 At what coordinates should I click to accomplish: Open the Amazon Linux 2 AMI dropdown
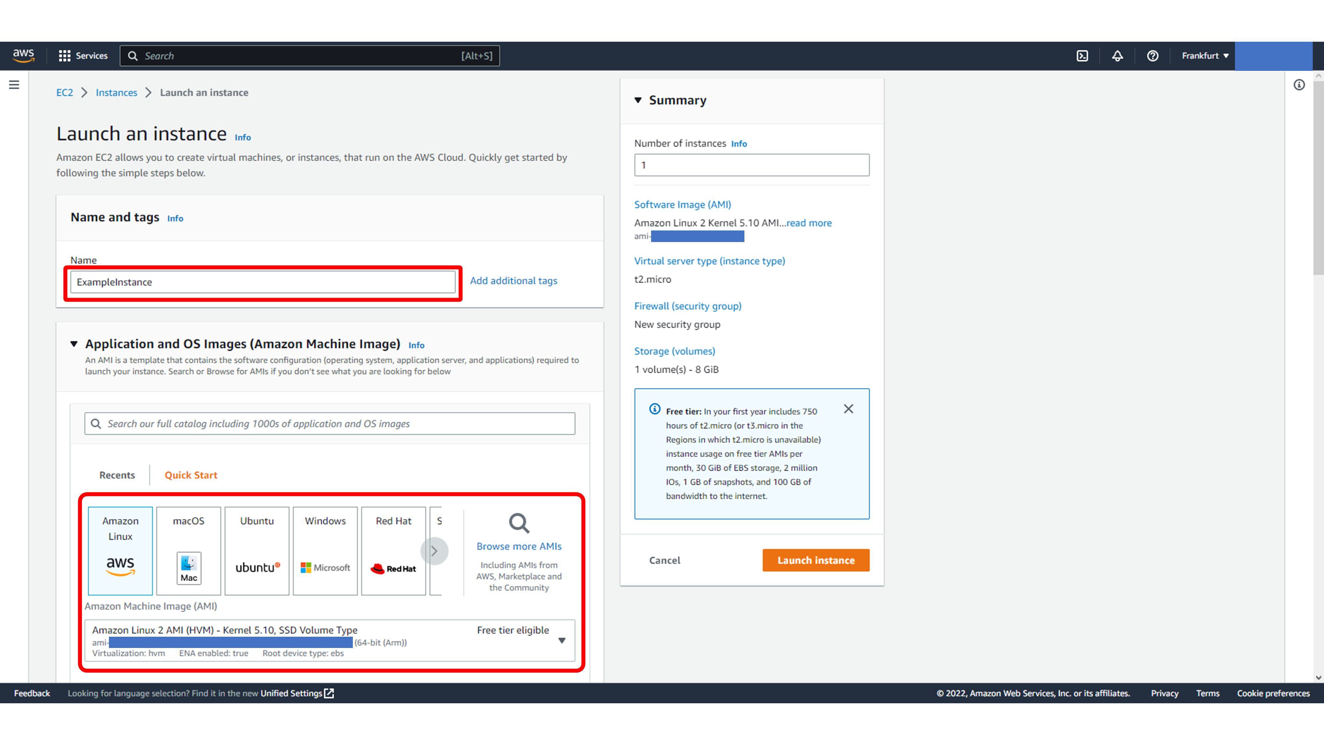pos(330,640)
